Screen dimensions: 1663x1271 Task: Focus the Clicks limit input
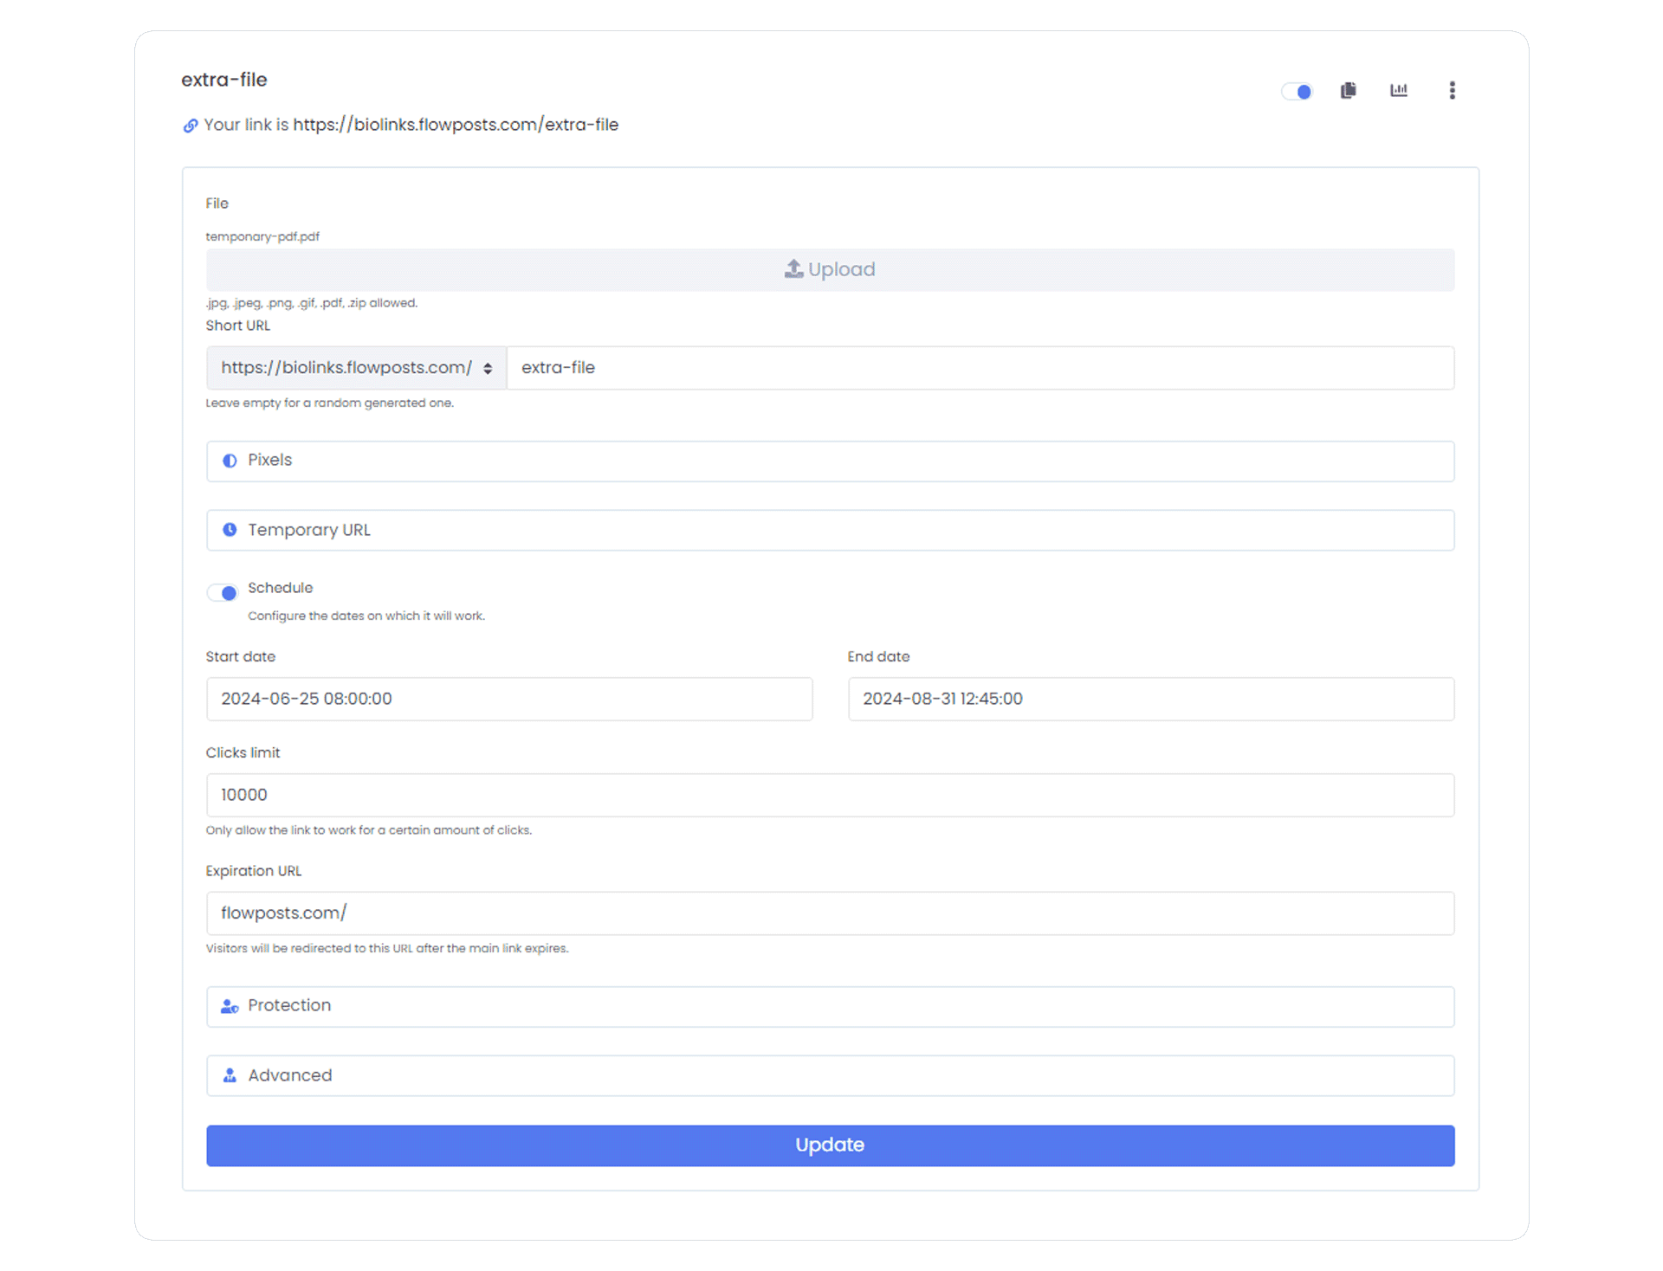[830, 795]
